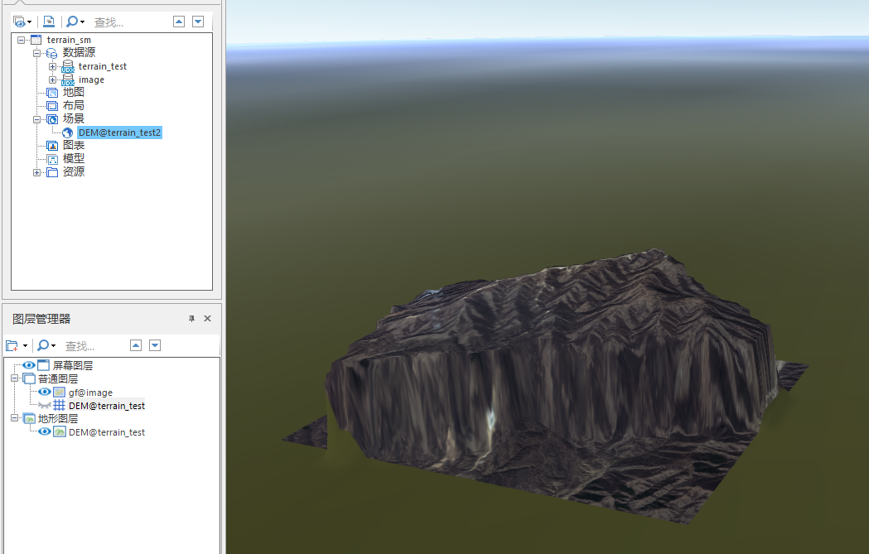The height and width of the screenshot is (554, 869).
Task: Show the hidden DEM@terrain_test grid layer
Action: coord(45,406)
